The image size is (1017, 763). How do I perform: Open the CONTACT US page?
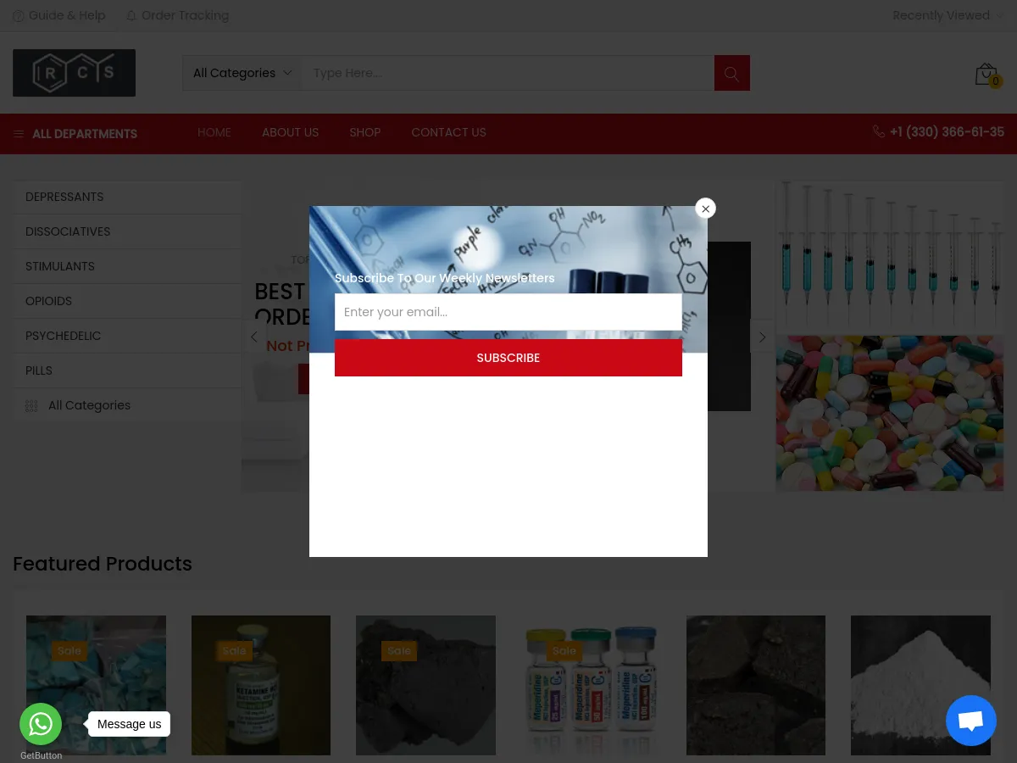448,132
